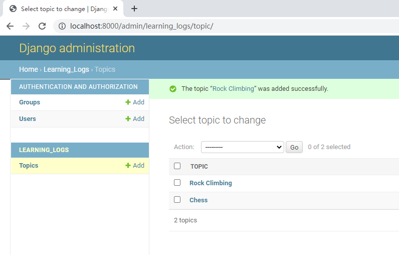The height and width of the screenshot is (255, 399).
Task: Reload the page with the refresh icon
Action: (42, 26)
